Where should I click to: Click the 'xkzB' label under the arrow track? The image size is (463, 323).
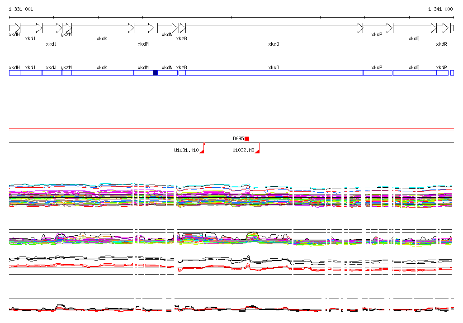pos(182,38)
